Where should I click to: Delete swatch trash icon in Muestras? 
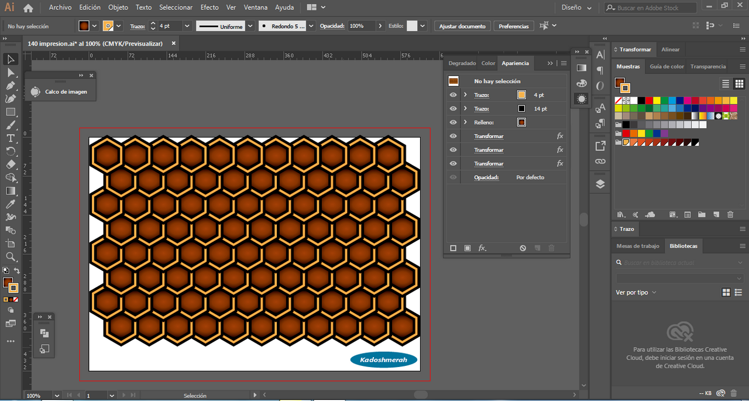pos(730,215)
